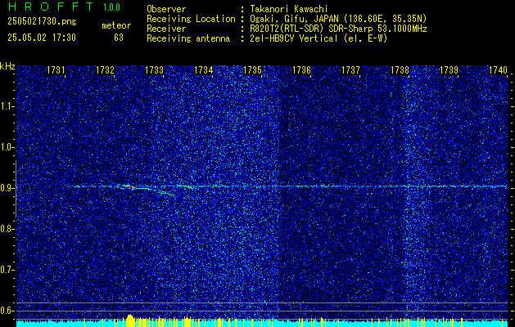Click time marker 1735
Screen dimensions: 515x327
click(x=252, y=70)
